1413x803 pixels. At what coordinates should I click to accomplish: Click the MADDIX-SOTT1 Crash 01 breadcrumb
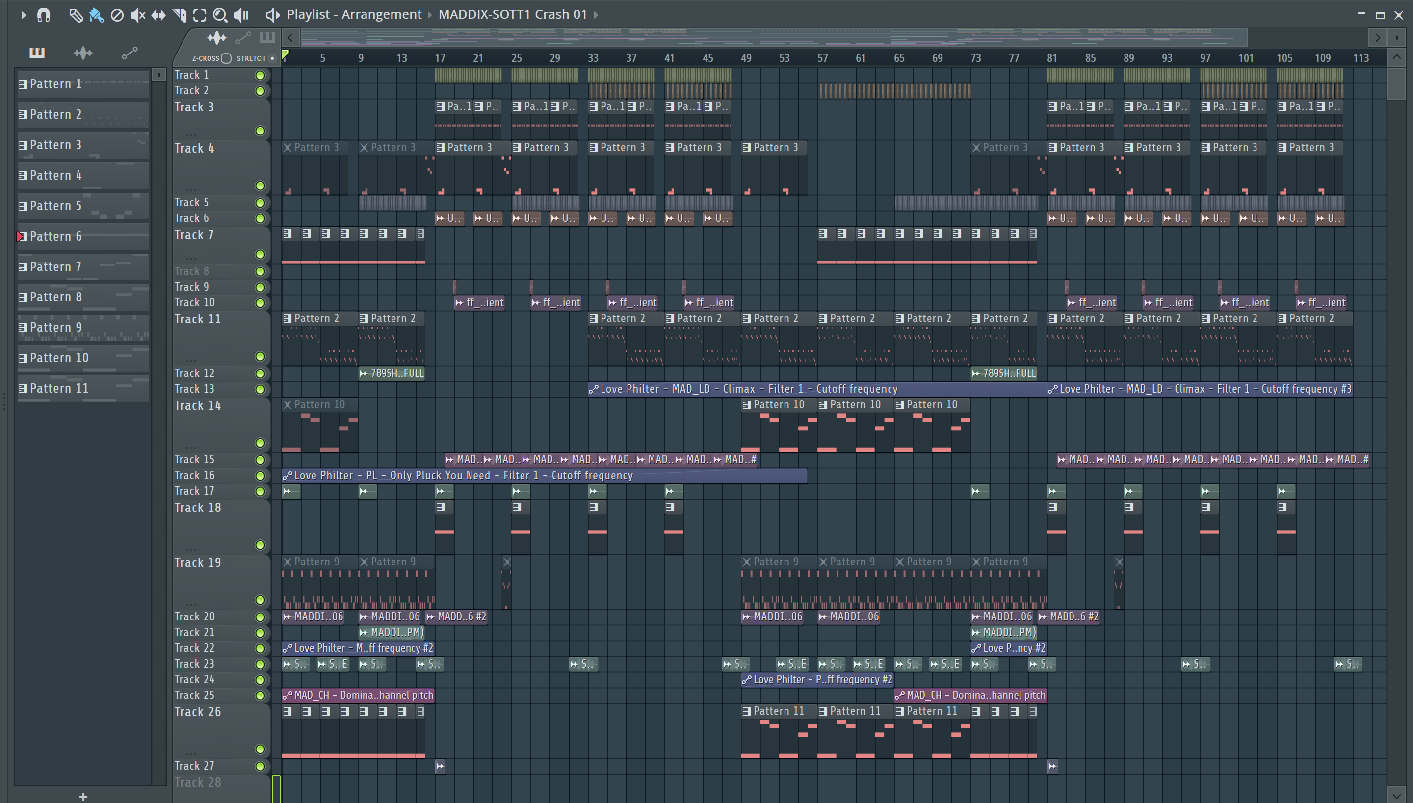click(513, 14)
